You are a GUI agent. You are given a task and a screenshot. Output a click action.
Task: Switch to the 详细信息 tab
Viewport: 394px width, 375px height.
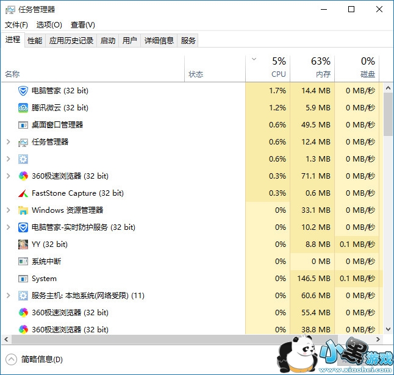(159, 40)
